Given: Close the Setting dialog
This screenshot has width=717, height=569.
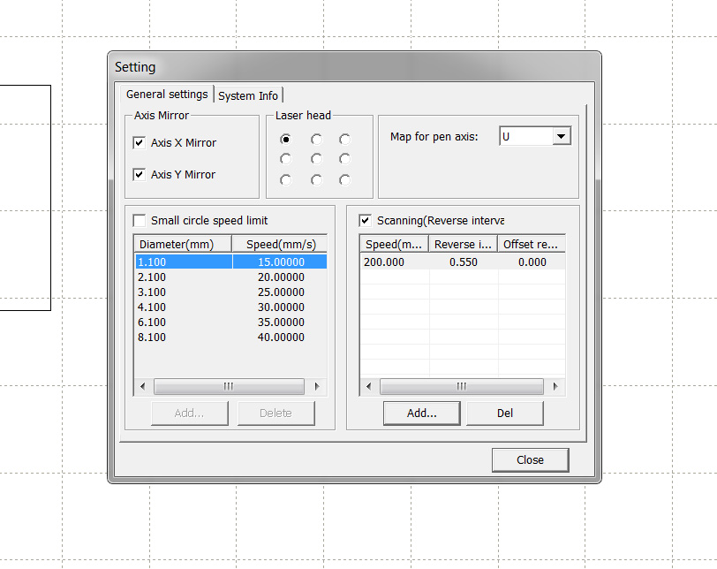Looking at the screenshot, I should pyautogui.click(x=530, y=459).
